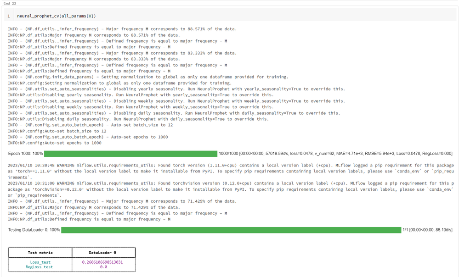This screenshot has height=277, width=459.
Task: Click the 'Epoch 1000: 100%' label
Action: (26, 154)
